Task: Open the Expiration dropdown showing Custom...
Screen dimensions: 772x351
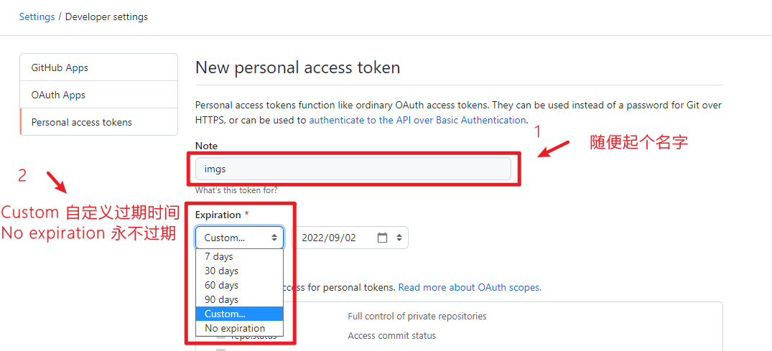Action: pyautogui.click(x=239, y=238)
